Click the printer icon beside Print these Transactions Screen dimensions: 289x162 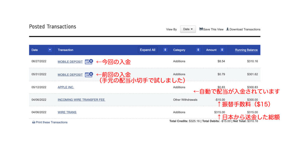(x=34, y=122)
